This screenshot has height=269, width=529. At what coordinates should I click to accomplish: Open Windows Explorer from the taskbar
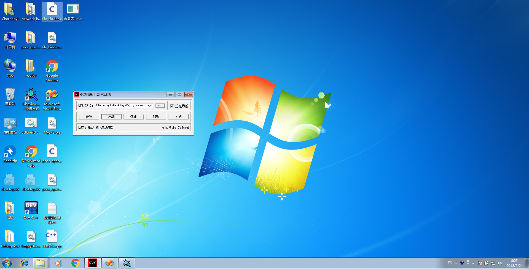point(40,263)
